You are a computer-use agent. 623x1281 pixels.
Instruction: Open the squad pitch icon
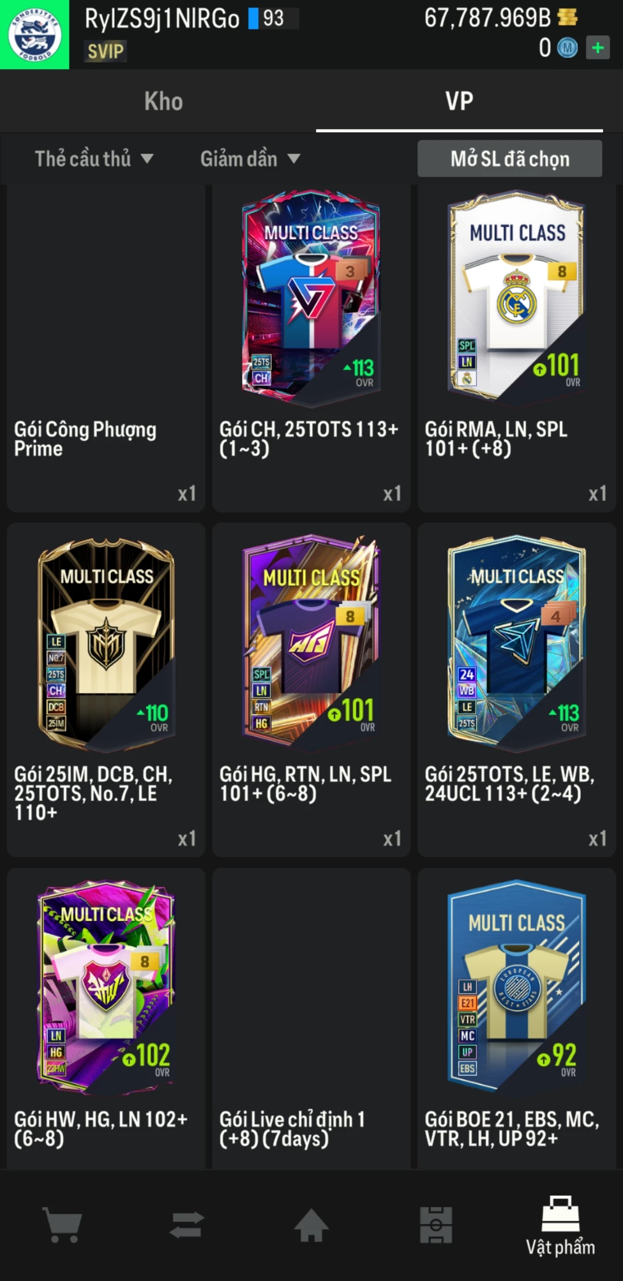point(436,1224)
